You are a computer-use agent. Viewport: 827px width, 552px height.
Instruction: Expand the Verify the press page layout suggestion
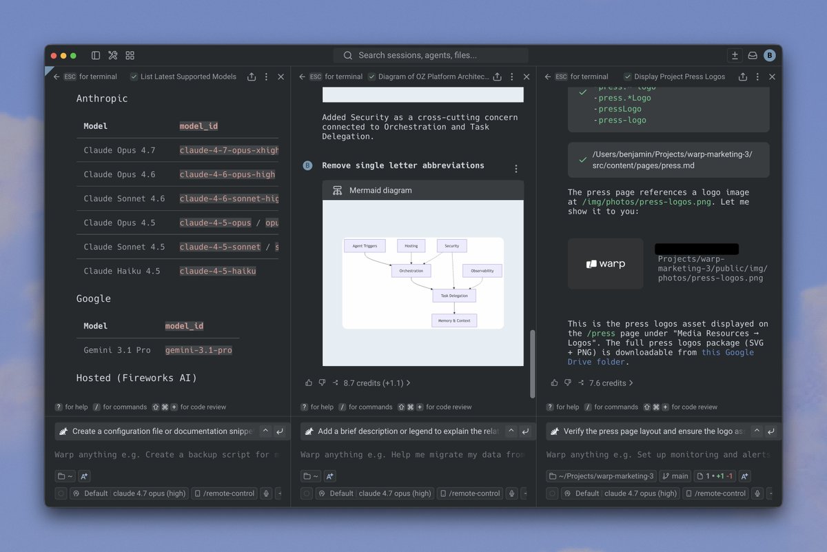[x=757, y=431]
